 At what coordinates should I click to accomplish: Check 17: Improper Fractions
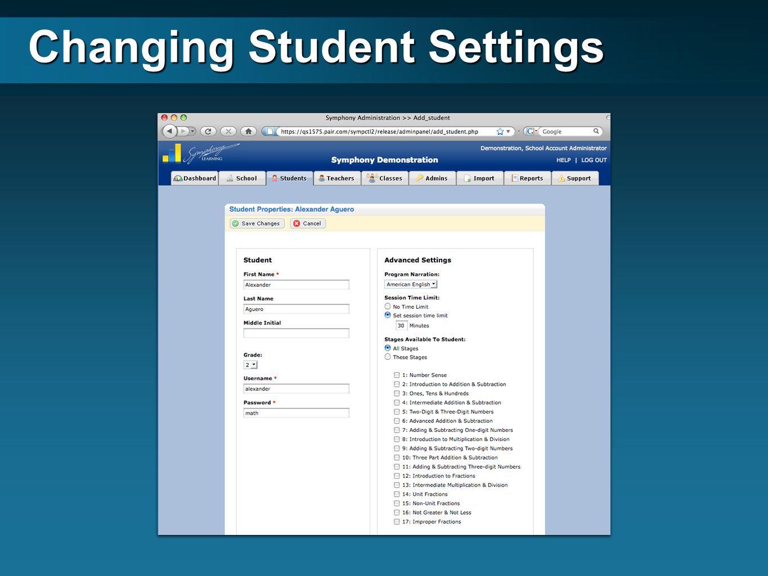click(x=397, y=522)
